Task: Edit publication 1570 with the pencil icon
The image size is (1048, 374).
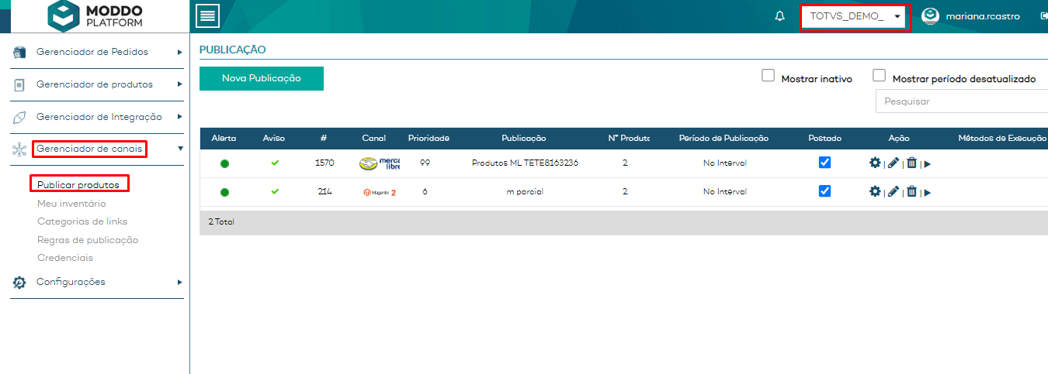Action: (x=894, y=163)
